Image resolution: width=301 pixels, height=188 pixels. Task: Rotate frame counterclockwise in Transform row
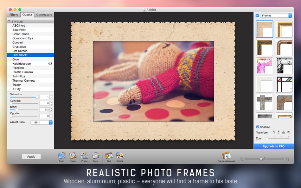(x=274, y=132)
